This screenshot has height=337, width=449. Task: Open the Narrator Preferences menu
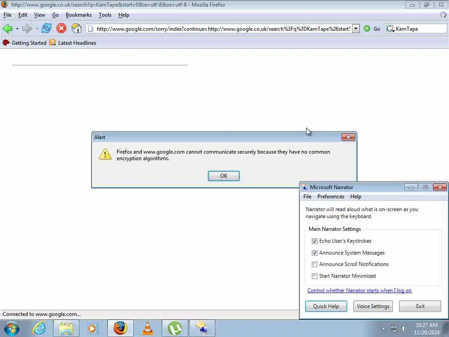click(x=331, y=197)
